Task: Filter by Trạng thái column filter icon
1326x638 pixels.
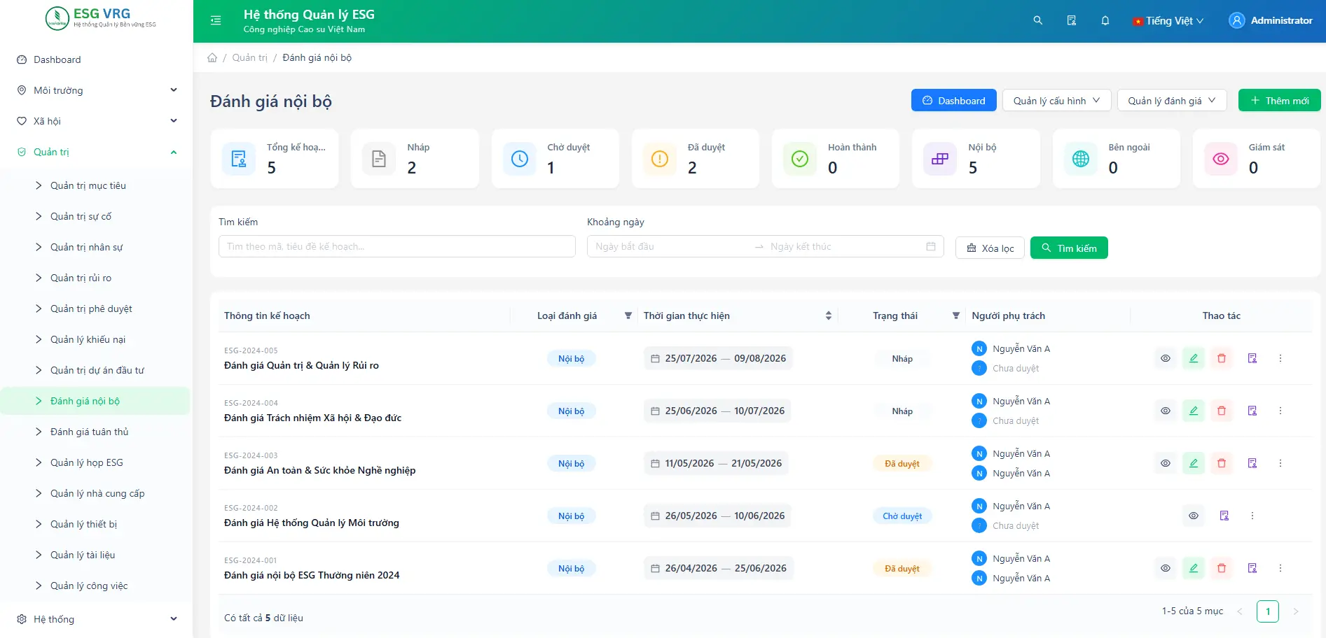Action: [956, 316]
